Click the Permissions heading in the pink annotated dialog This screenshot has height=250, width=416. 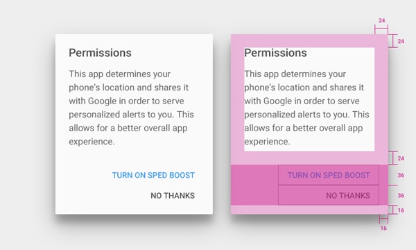pos(276,53)
